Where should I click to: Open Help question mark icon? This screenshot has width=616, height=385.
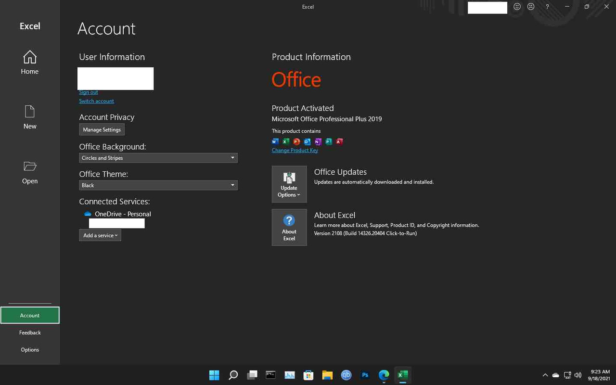click(x=547, y=7)
